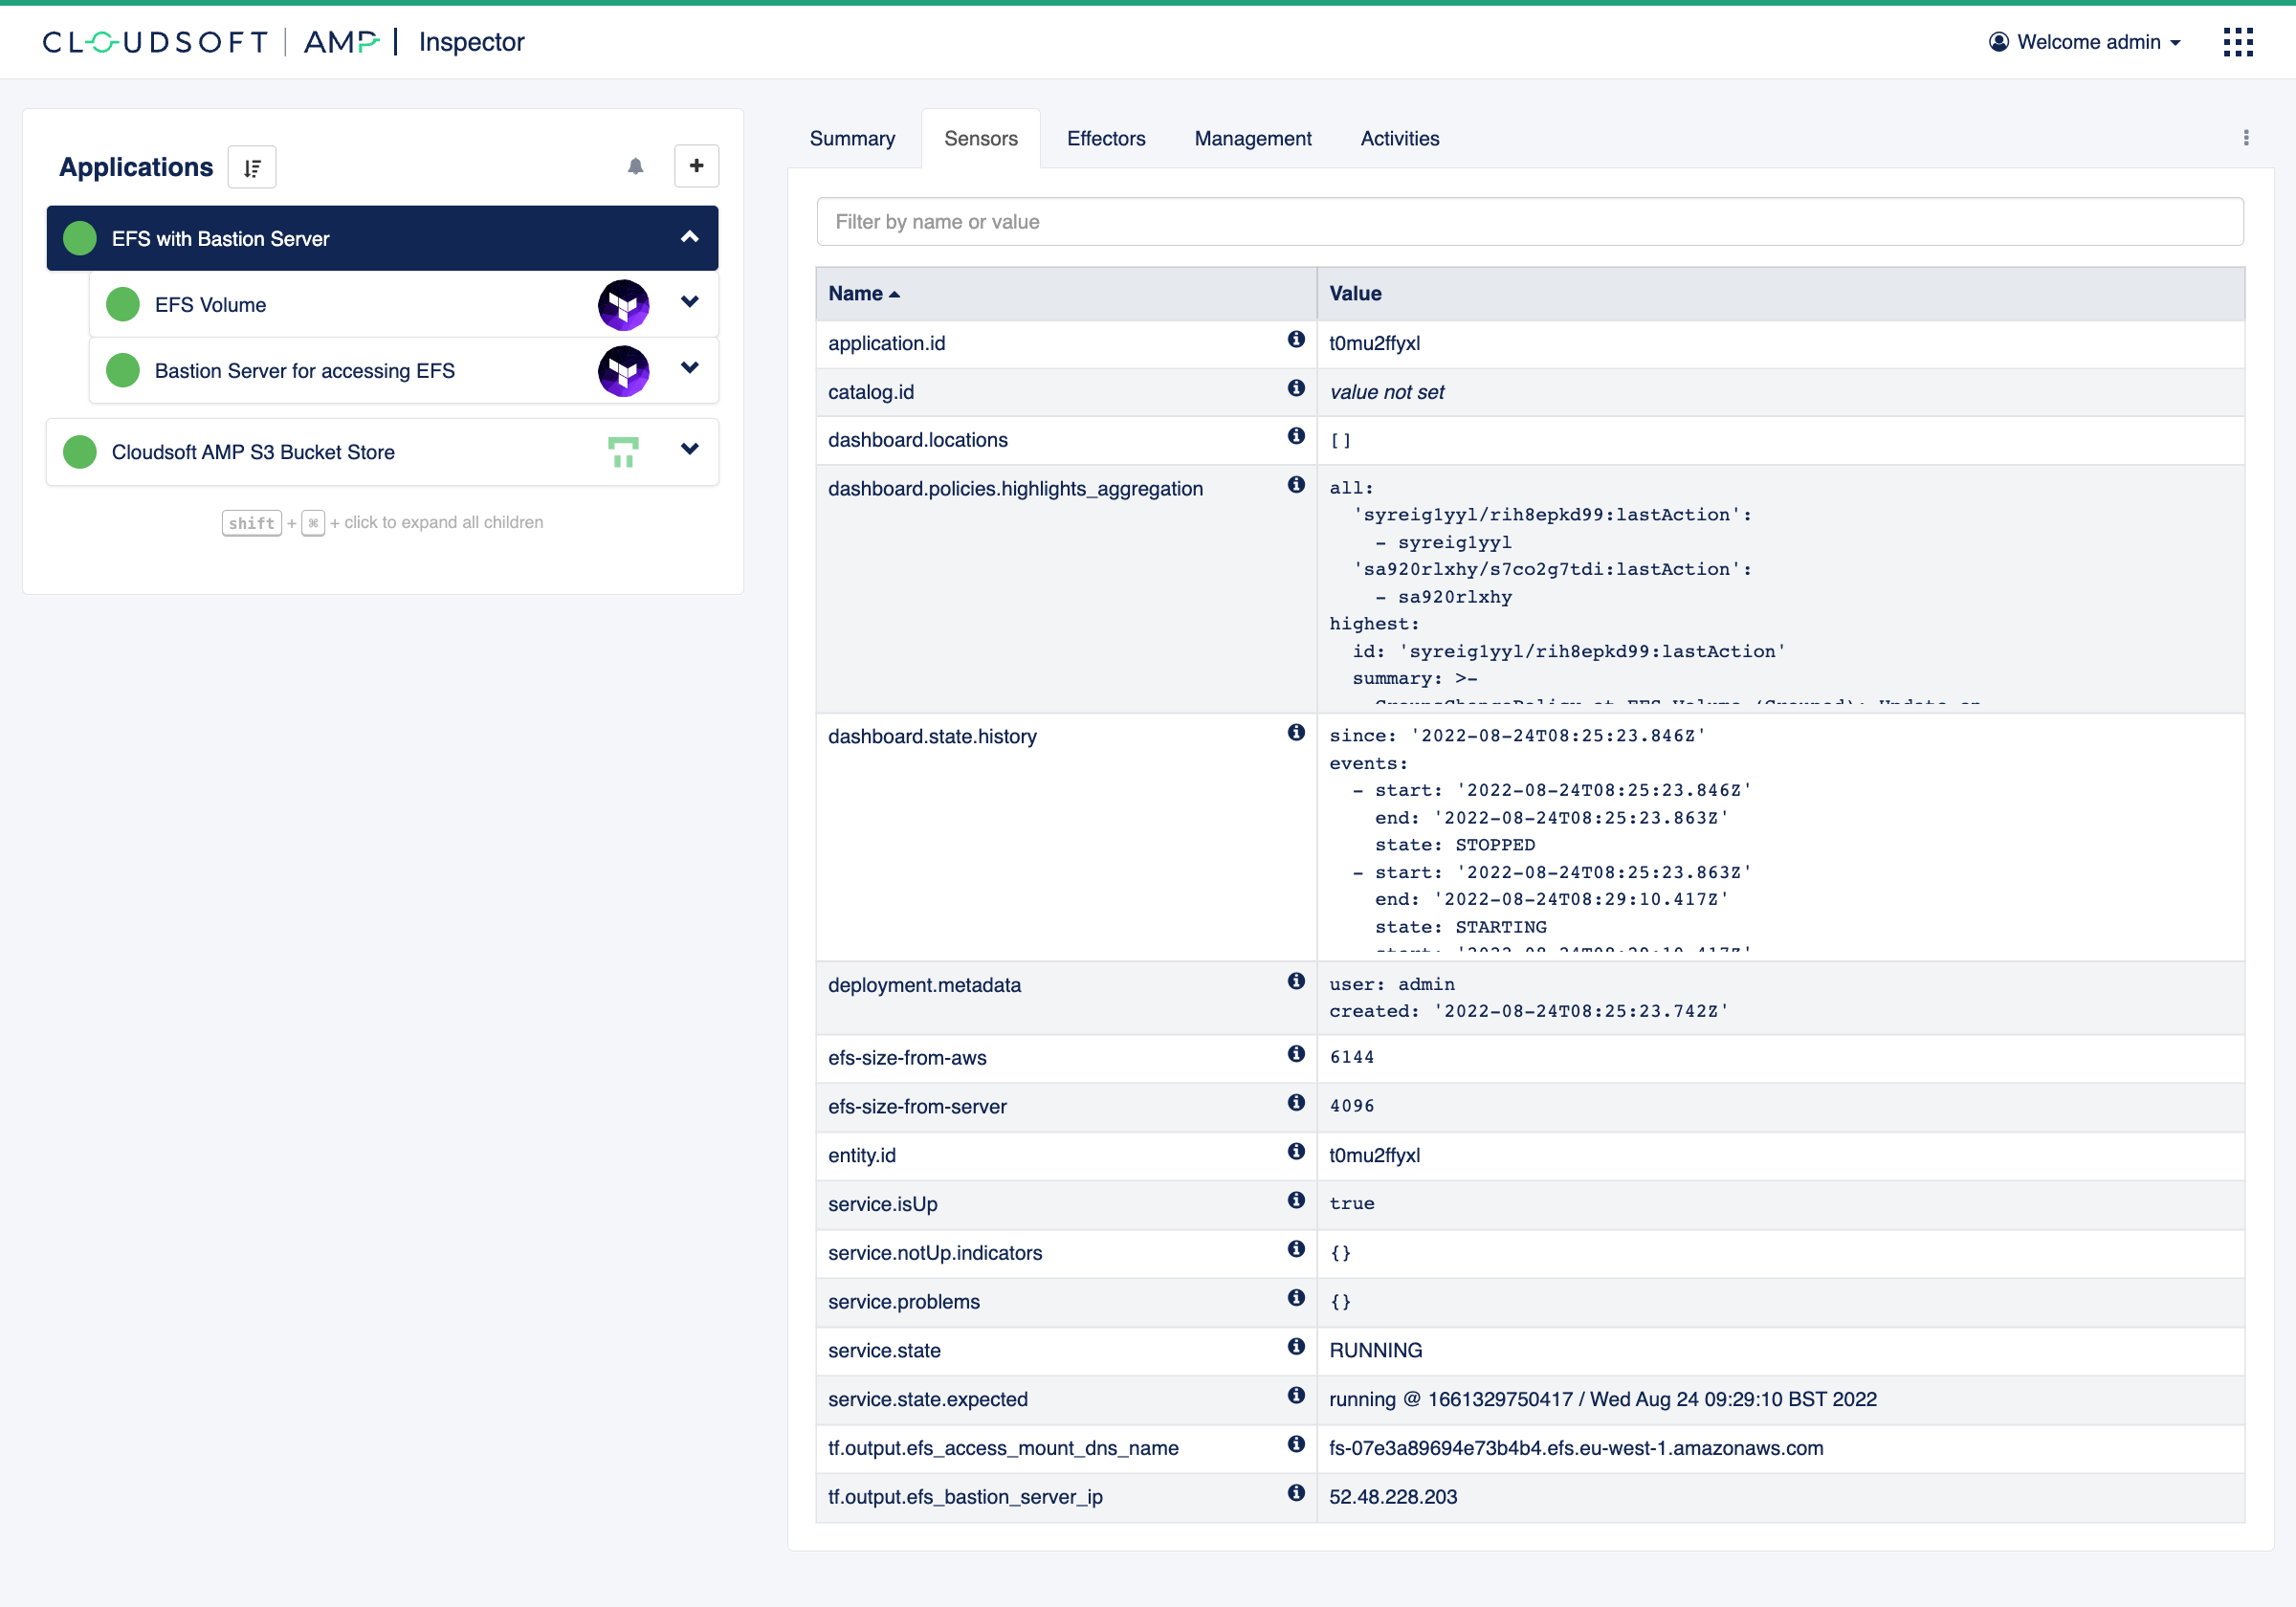Click the efs-size-from-server value 4096
This screenshot has height=1607, width=2296.
point(1351,1107)
